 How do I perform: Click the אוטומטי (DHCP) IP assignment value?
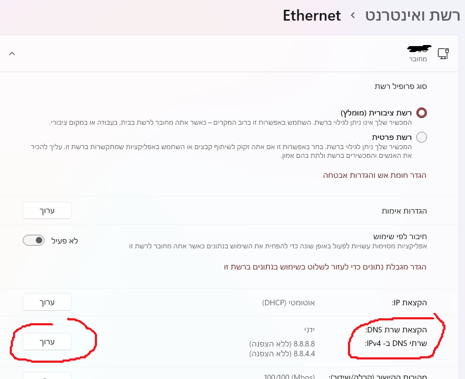(x=288, y=302)
